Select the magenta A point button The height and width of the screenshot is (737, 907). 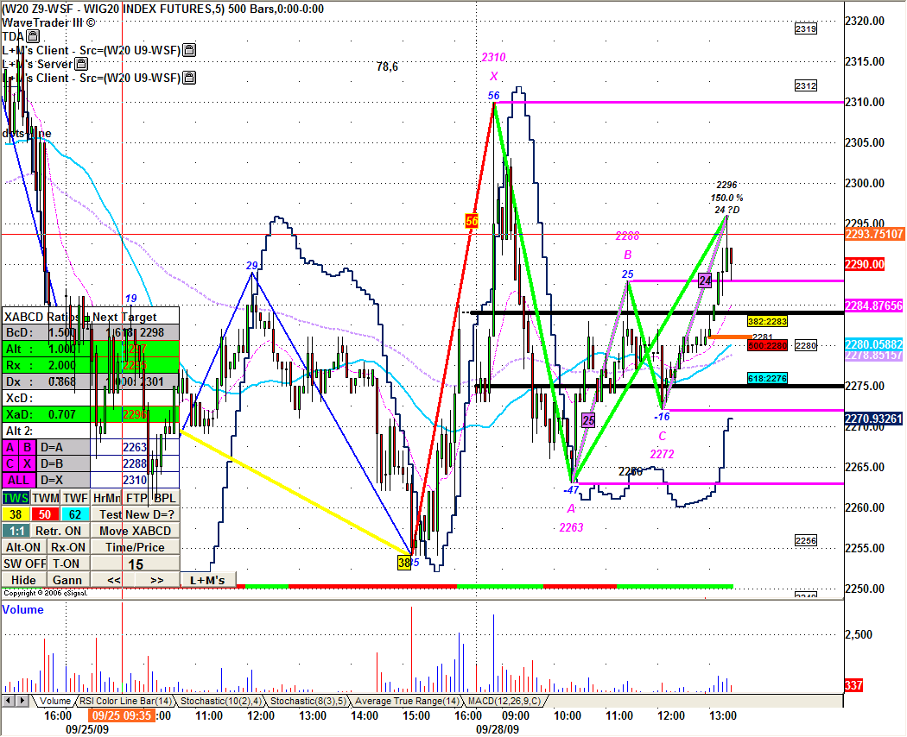pyautogui.click(x=10, y=447)
